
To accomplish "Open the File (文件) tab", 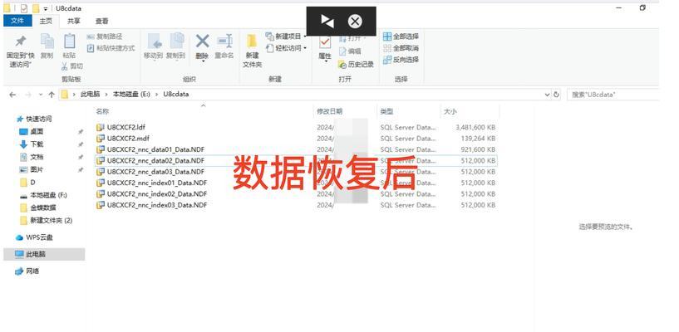I will coord(17,20).
